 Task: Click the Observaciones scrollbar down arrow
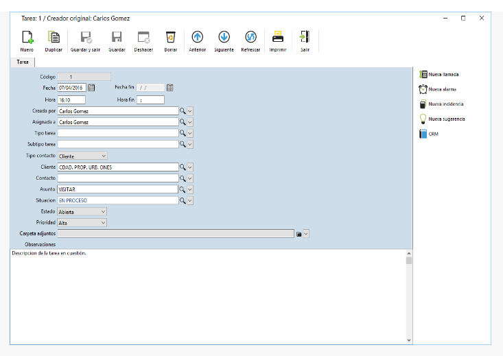pos(409,340)
